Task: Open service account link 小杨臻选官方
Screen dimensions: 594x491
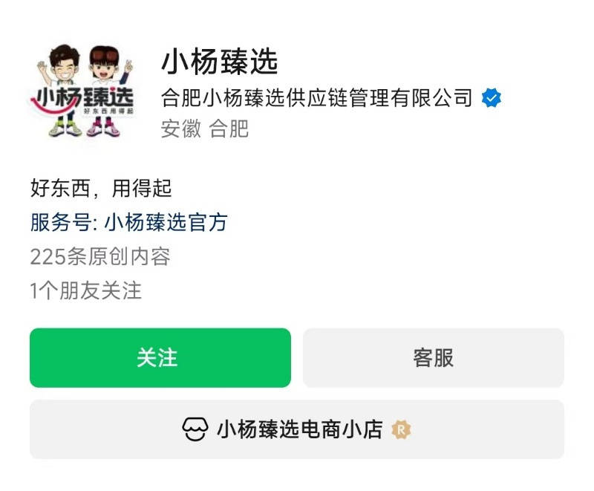Action: 166,222
